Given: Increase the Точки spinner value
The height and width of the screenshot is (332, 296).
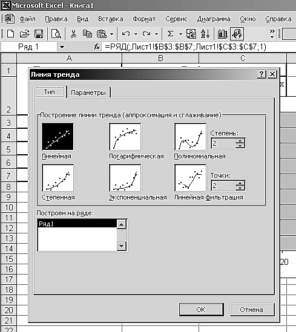Looking at the screenshot, I should (x=240, y=183).
